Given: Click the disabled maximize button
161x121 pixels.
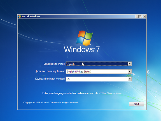Looking at the screenshot, I should pos(140,17).
